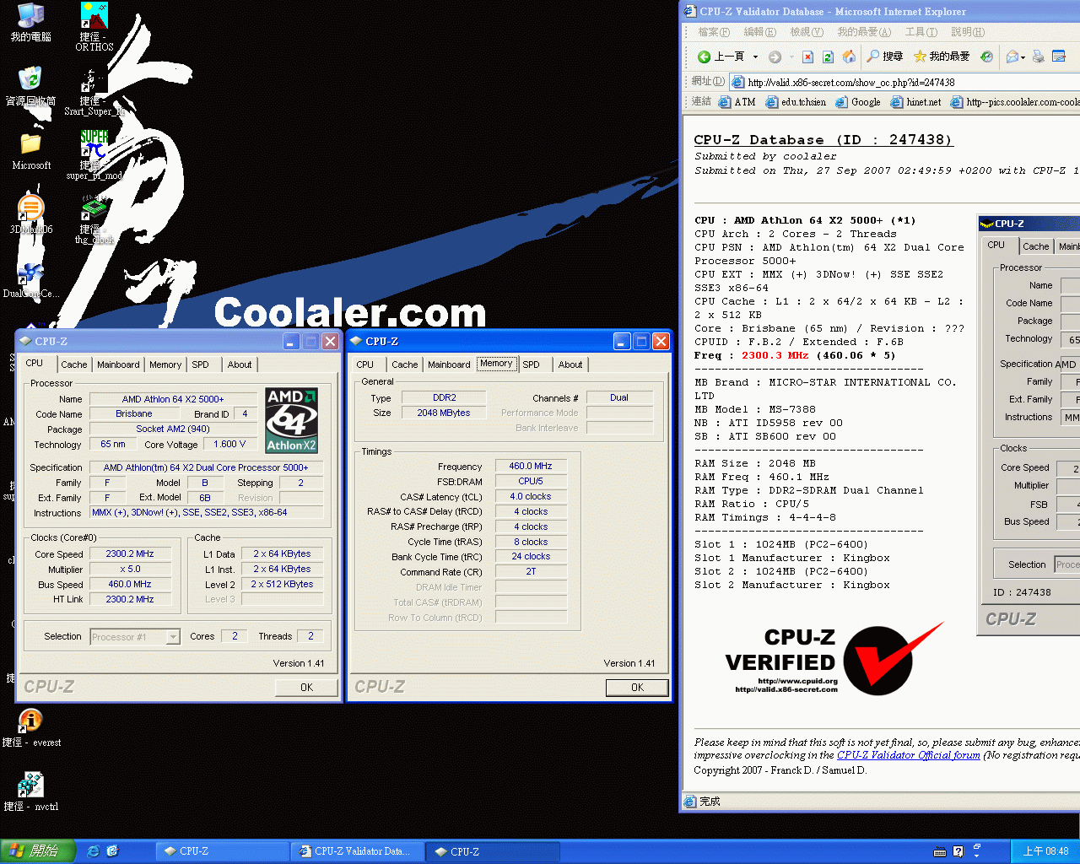This screenshot has width=1080, height=864.
Task: Open the History pane in Internet Explorer
Action: pyautogui.click(x=986, y=57)
